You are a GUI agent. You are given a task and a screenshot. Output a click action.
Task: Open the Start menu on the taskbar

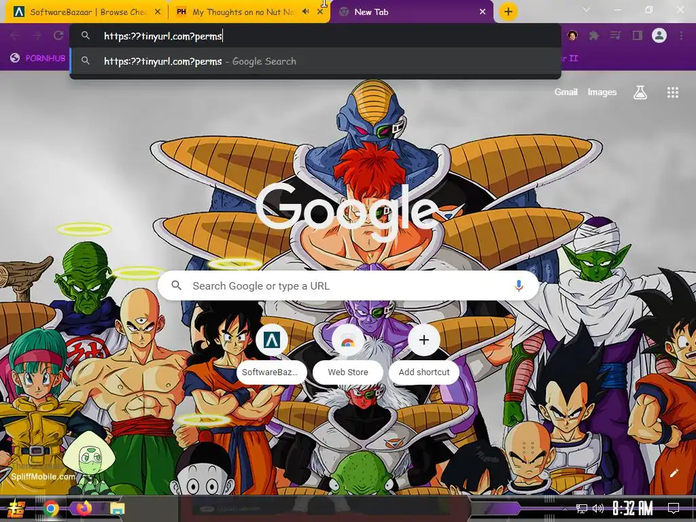16,508
